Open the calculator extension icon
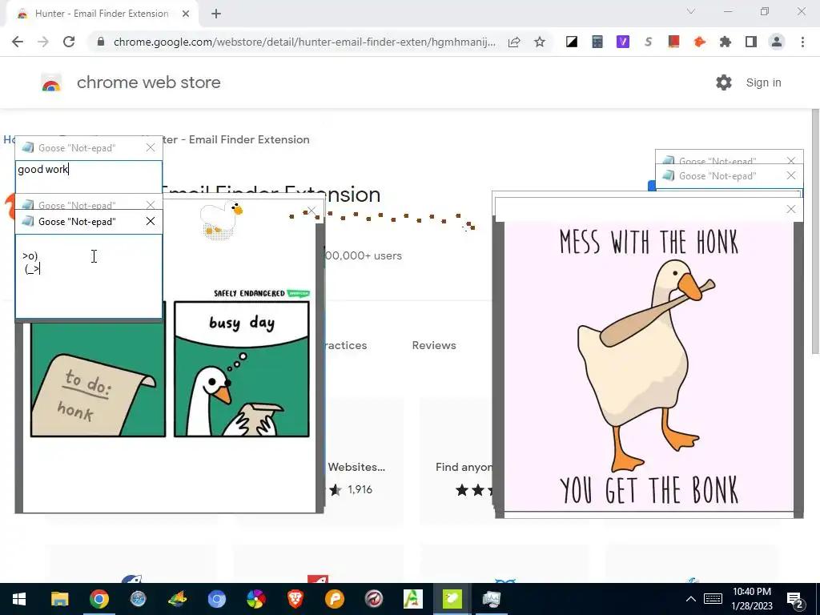This screenshot has width=820, height=615. (597, 42)
